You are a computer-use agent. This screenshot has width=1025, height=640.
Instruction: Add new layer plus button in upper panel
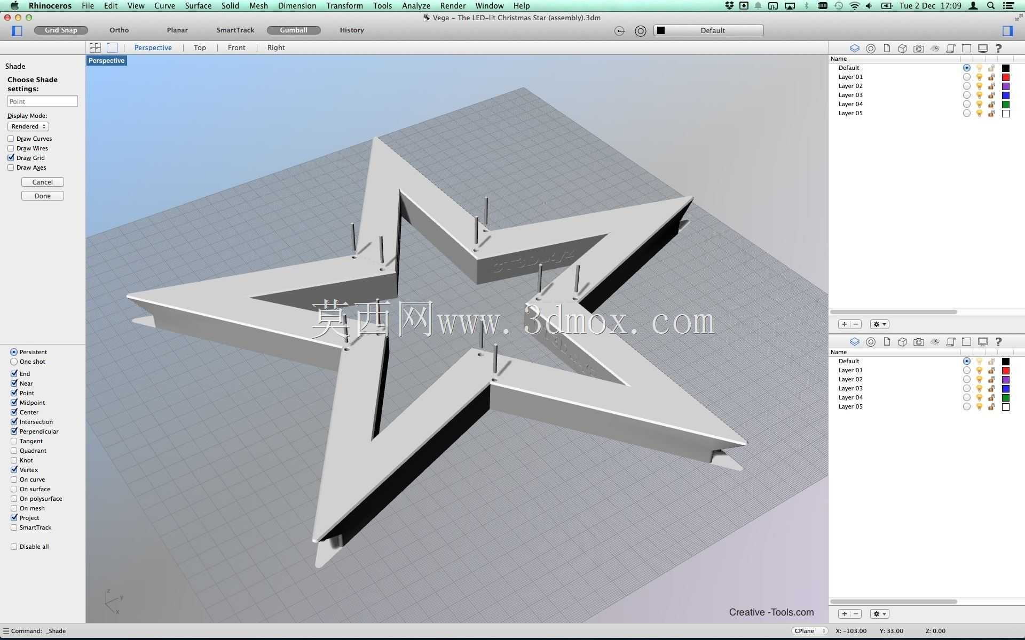click(x=844, y=324)
